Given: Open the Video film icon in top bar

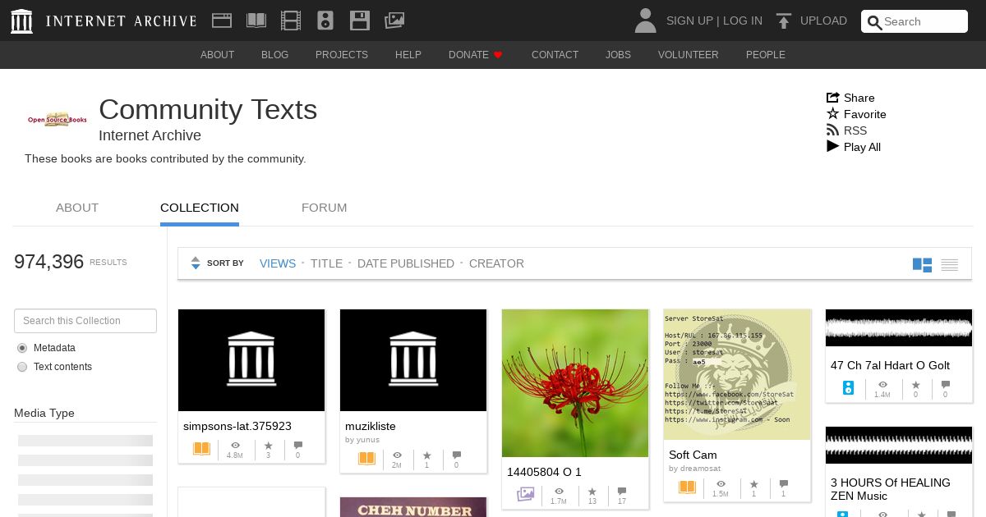Looking at the screenshot, I should [291, 21].
